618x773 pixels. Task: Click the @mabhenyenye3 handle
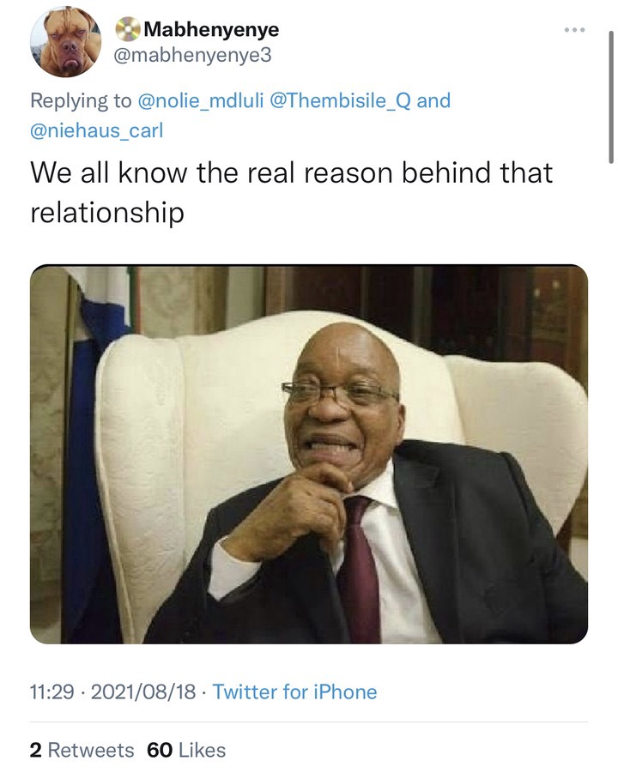198,57
